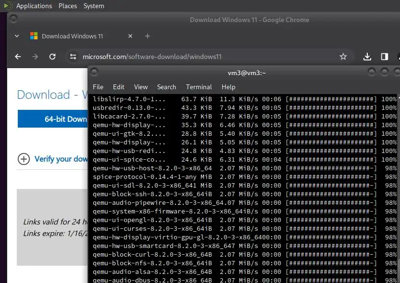Screen dimensions: 400x283
Task: Click the Microsoft logo favicon on the tab
Action: click(34, 36)
